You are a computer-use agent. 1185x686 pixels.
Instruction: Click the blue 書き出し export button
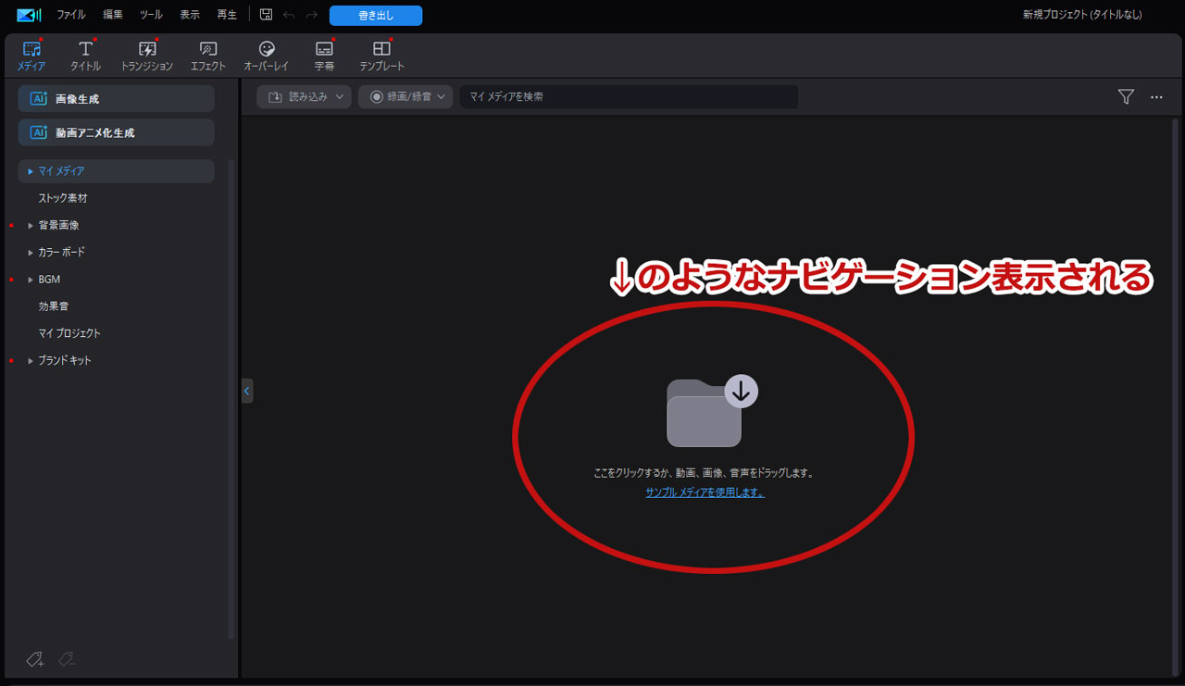[x=375, y=15]
